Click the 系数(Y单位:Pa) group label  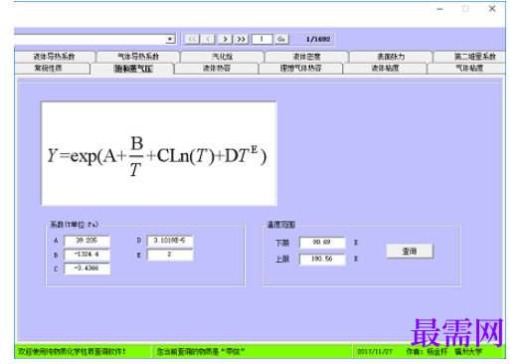pyautogui.click(x=74, y=225)
